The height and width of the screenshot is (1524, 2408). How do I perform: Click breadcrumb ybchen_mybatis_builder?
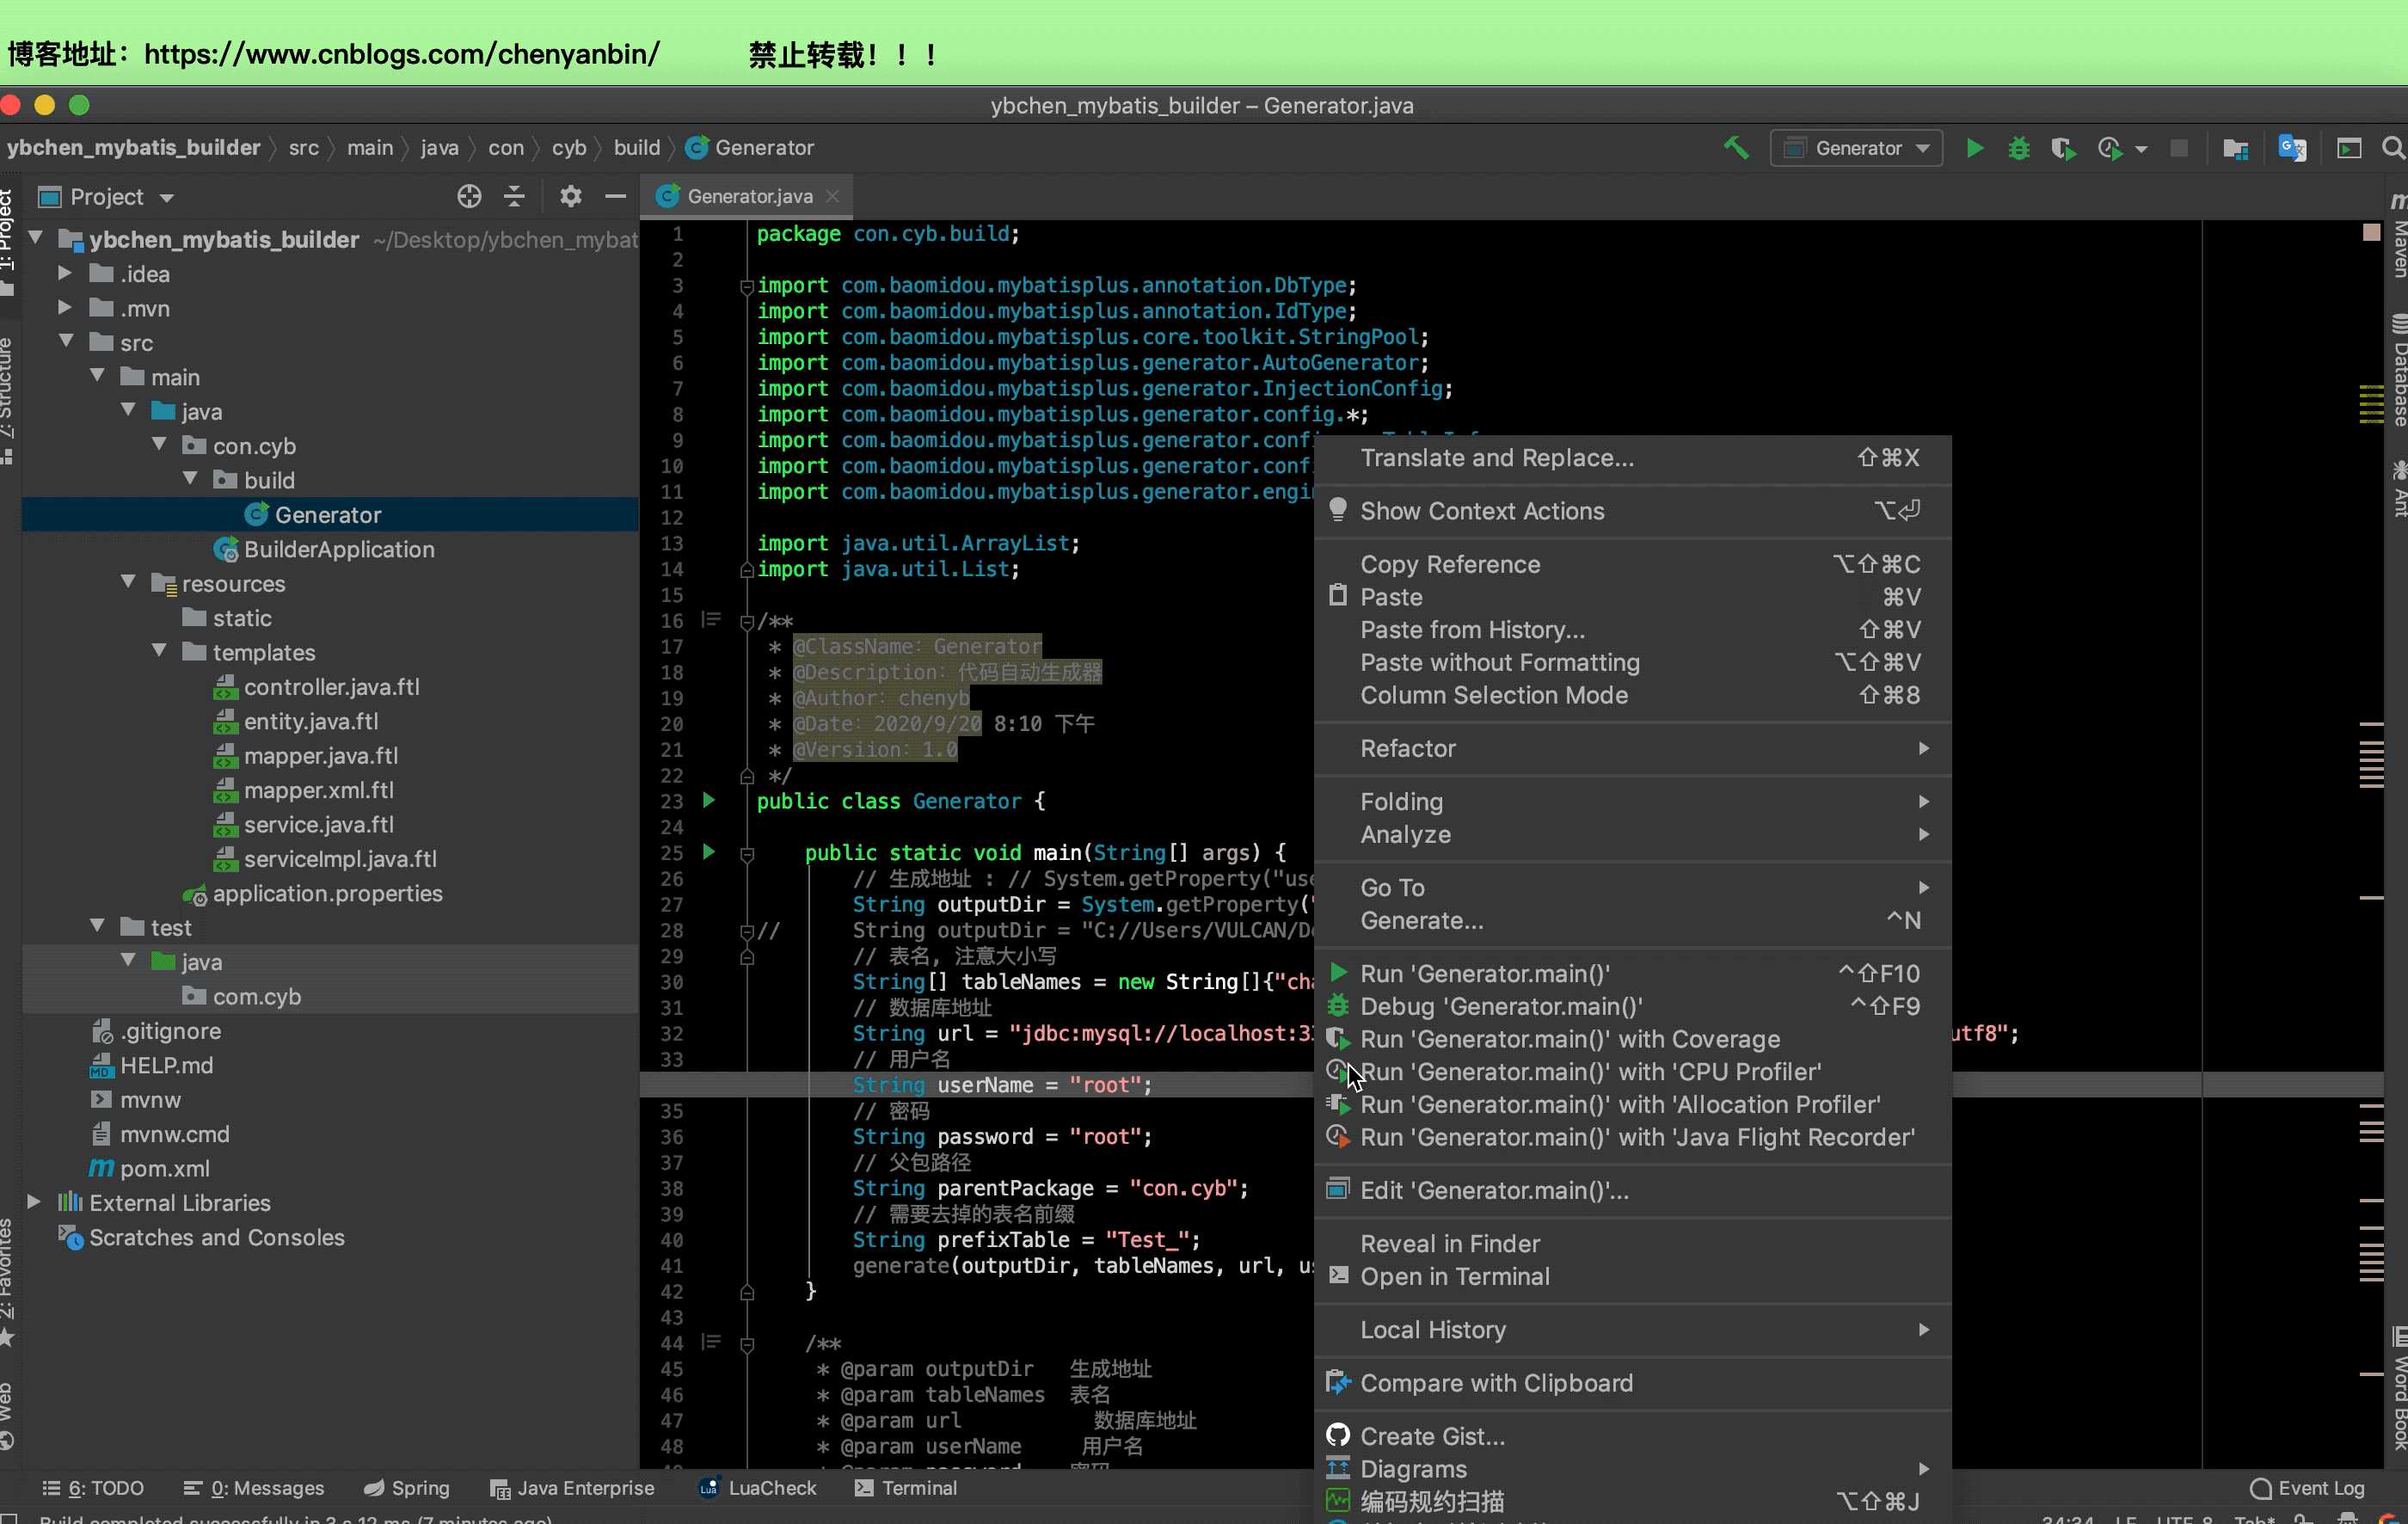(x=133, y=148)
